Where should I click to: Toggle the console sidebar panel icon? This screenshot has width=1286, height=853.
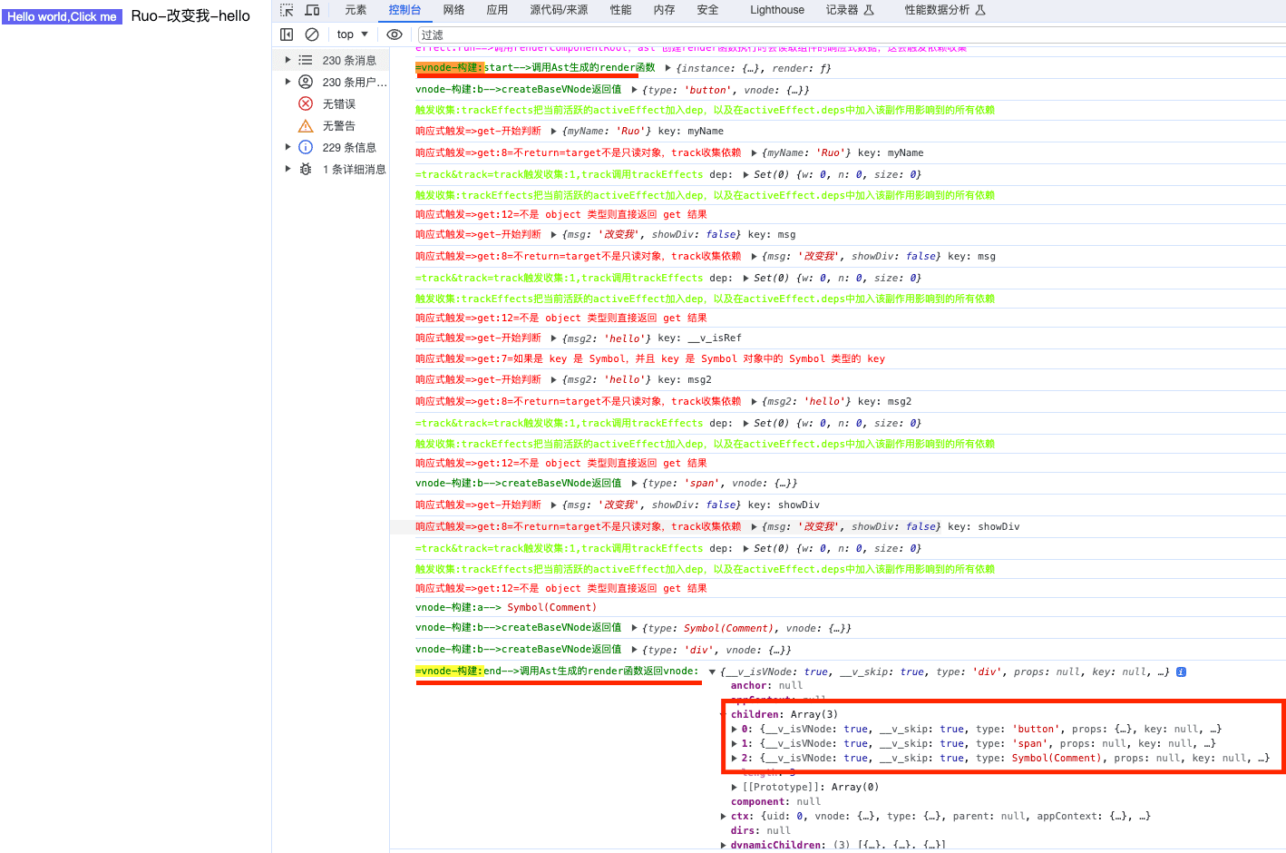coord(286,34)
